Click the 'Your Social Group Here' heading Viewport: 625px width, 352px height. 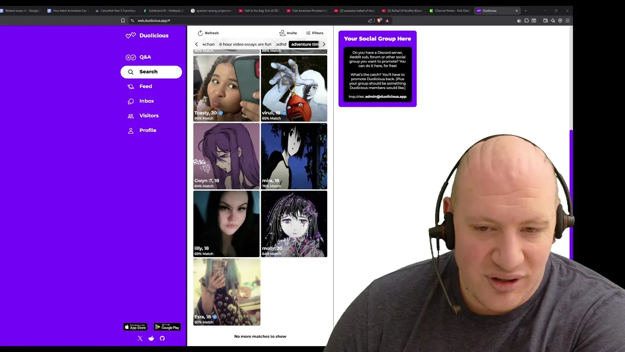(377, 39)
